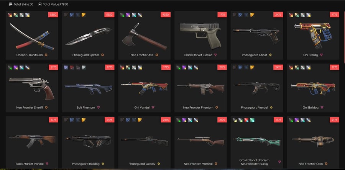Click tier icon next to Black.Market Classic
This screenshot has width=345, height=170.
(x=215, y=55)
